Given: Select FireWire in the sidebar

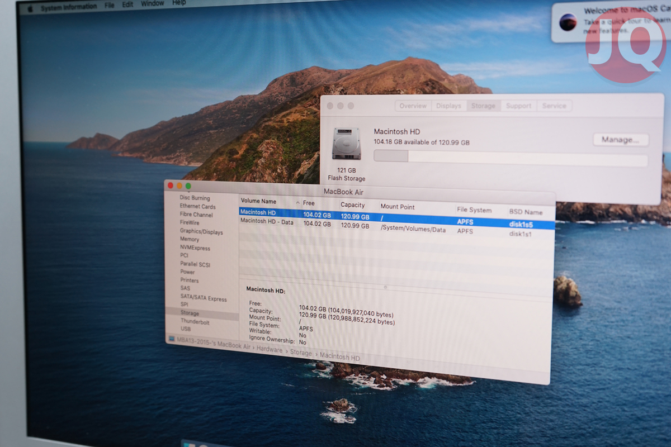Looking at the screenshot, I should (x=190, y=222).
